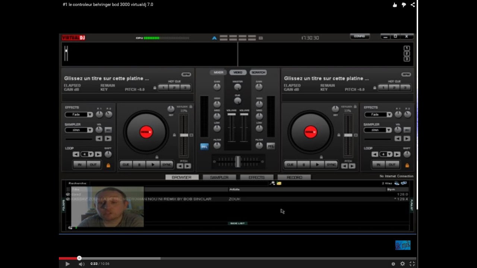The width and height of the screenshot is (477, 268).
Task: Mute the YouTube video volume
Action: click(x=81, y=264)
